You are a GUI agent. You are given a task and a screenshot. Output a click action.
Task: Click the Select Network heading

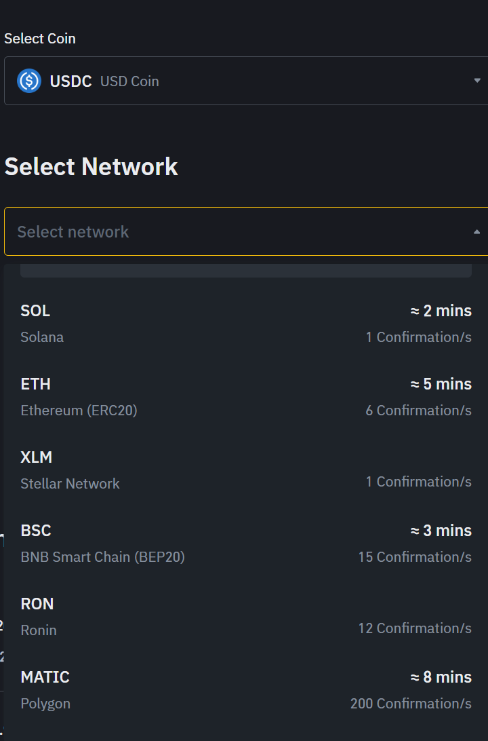click(x=91, y=167)
